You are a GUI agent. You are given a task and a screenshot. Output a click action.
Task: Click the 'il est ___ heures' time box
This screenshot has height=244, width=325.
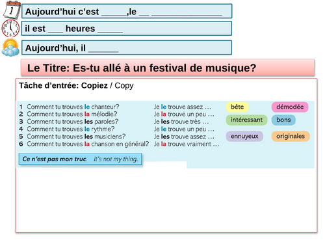pyautogui.click(x=127, y=29)
